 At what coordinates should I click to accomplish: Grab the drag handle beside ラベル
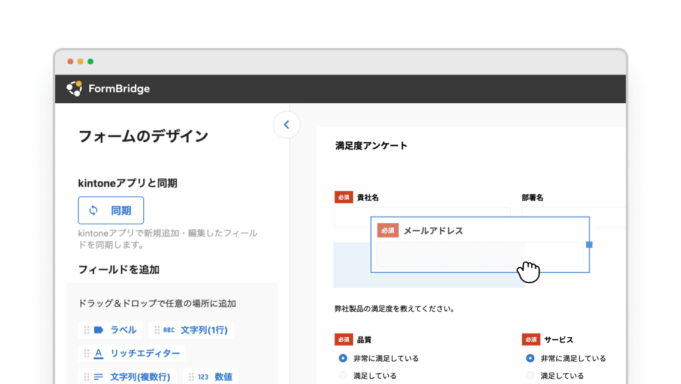pos(86,329)
